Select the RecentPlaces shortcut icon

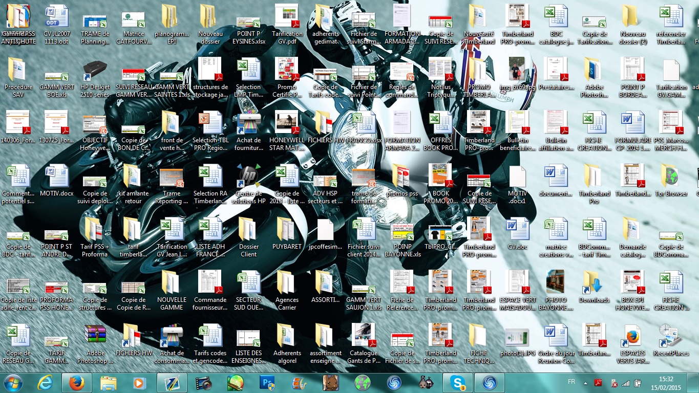click(671, 336)
